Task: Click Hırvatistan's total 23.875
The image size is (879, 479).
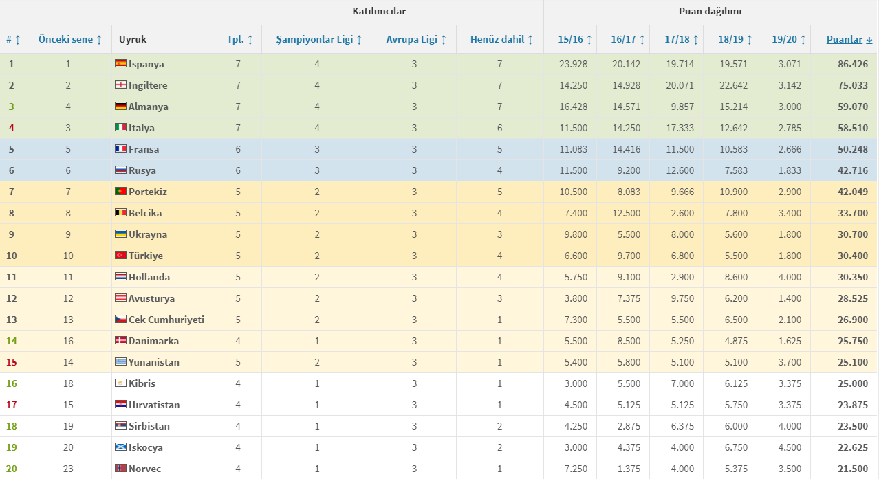Action: (853, 405)
